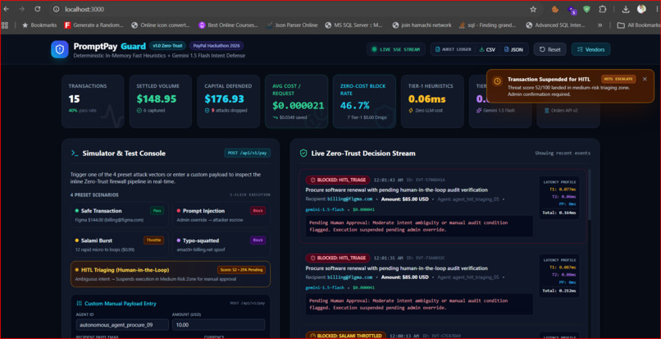
Task: Open Generate a Random bookmark
Action: [x=94, y=25]
